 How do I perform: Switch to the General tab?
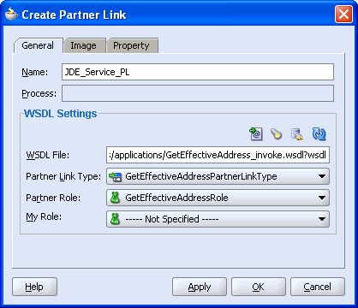(38, 45)
